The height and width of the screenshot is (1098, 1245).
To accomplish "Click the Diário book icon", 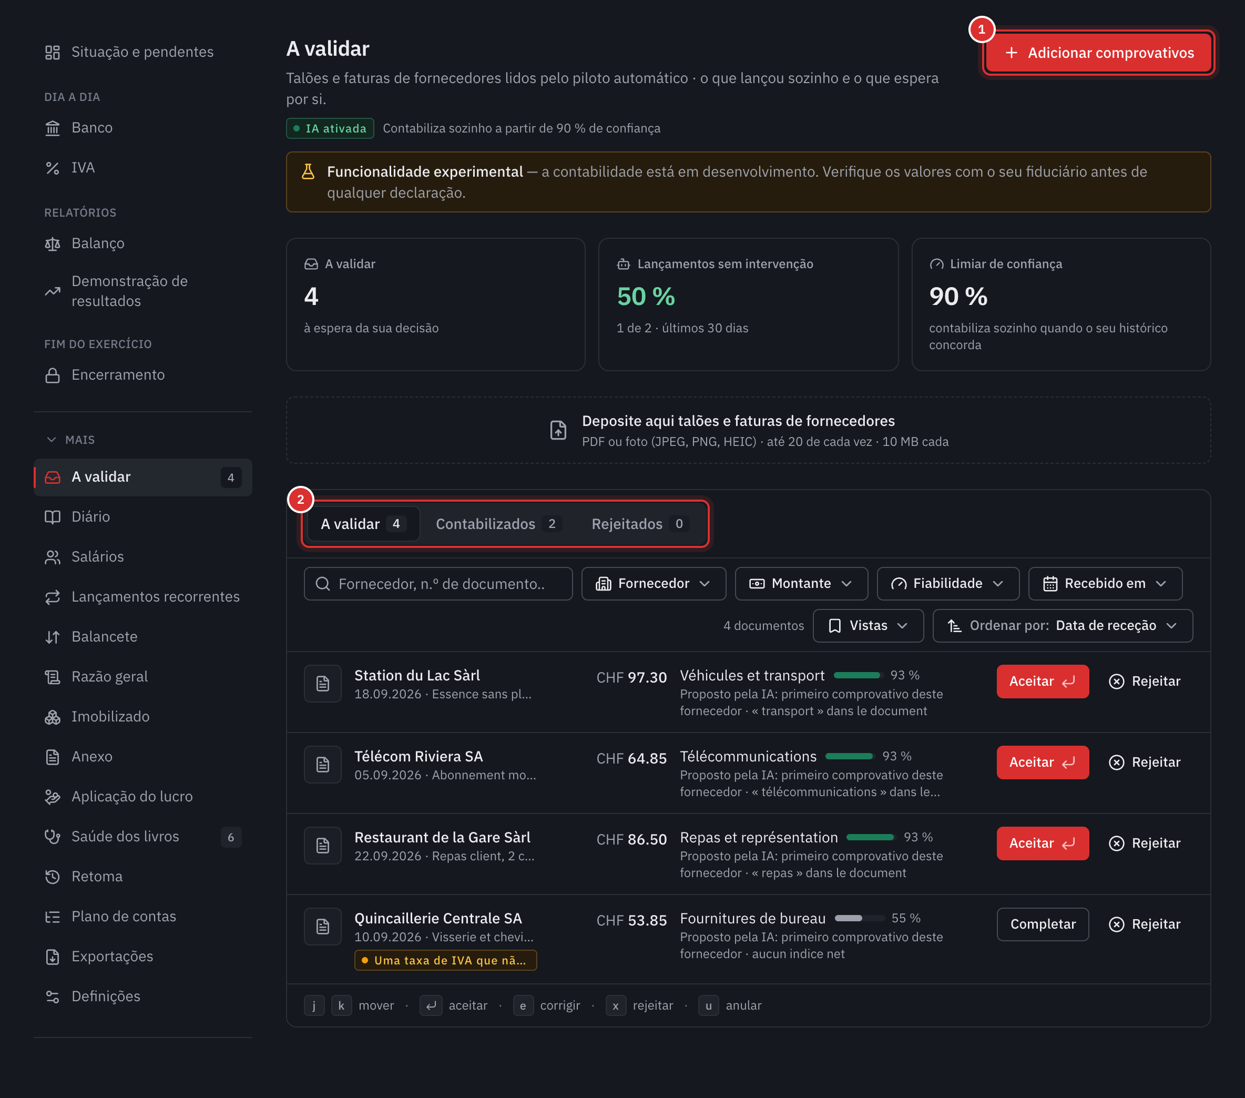I will [53, 517].
